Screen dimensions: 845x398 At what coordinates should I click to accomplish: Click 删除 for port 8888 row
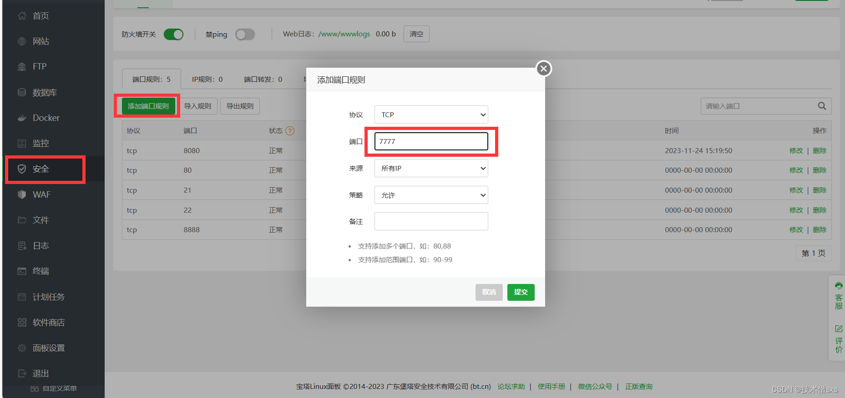point(820,229)
